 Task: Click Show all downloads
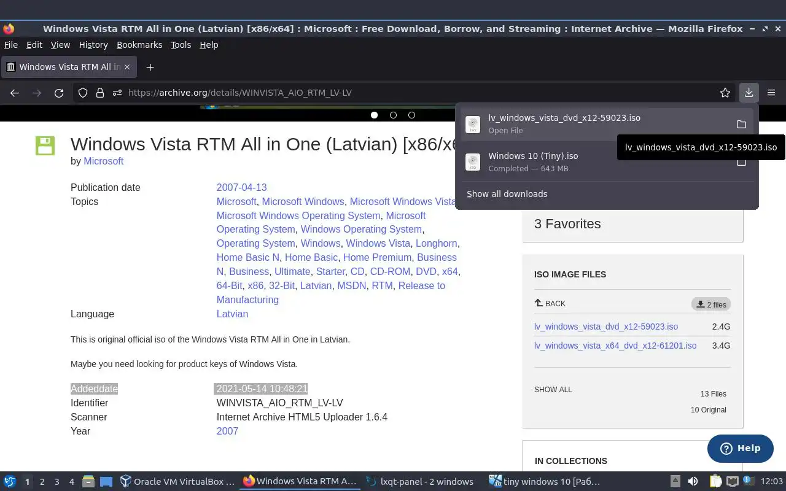tap(507, 194)
